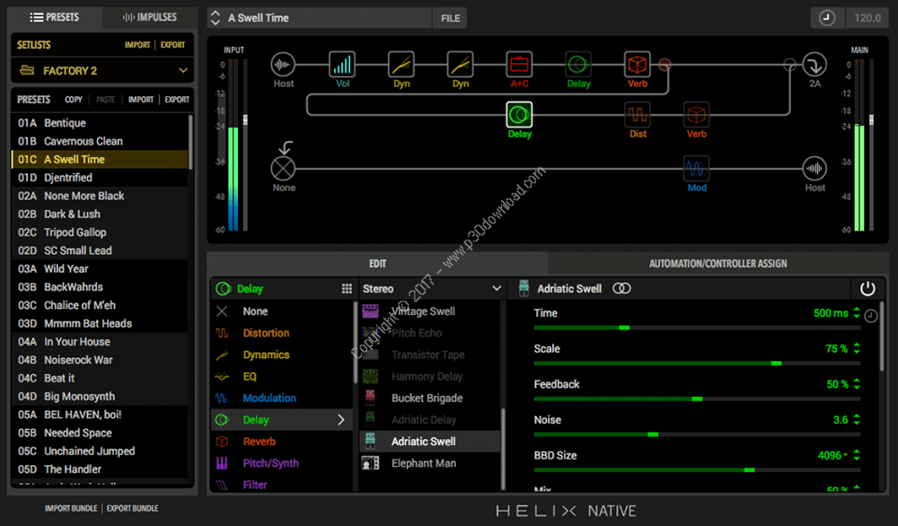
Task: Open the tempo tap clock icon
Action: (x=826, y=18)
